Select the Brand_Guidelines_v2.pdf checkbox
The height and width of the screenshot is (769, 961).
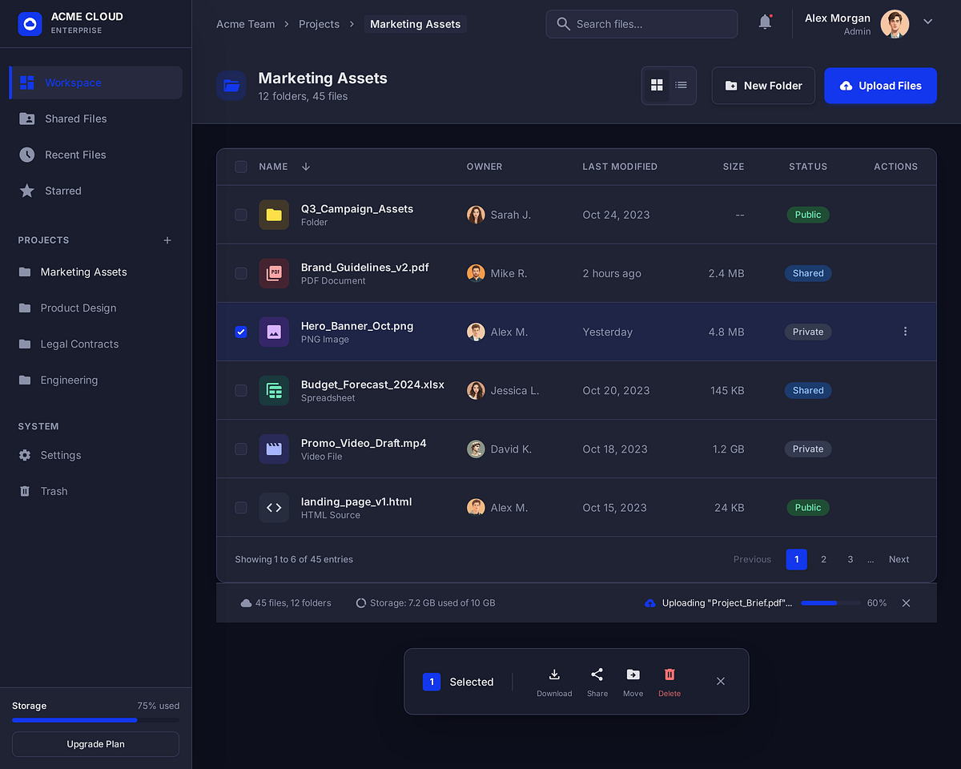[x=241, y=273]
